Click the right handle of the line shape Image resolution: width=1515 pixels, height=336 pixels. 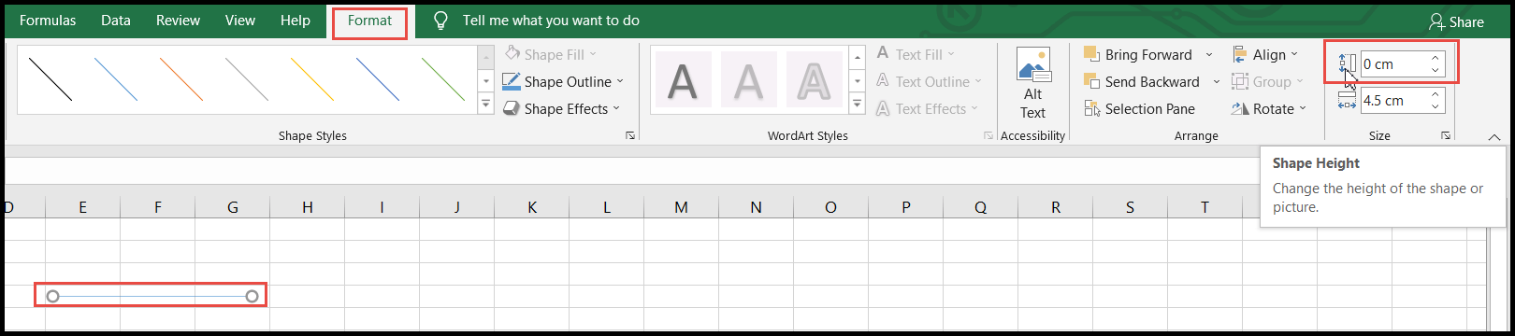tap(252, 296)
